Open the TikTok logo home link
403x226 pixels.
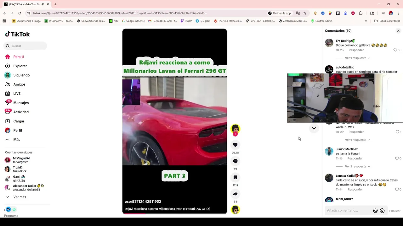(17, 34)
